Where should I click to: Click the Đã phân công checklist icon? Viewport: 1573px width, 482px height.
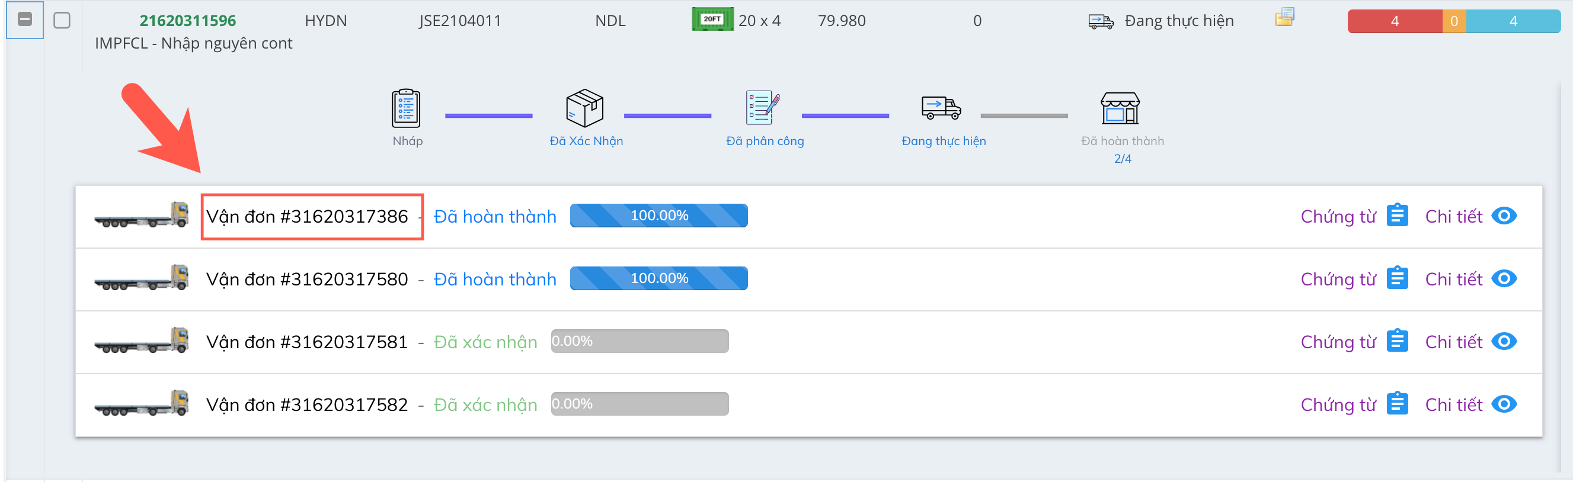click(x=763, y=108)
